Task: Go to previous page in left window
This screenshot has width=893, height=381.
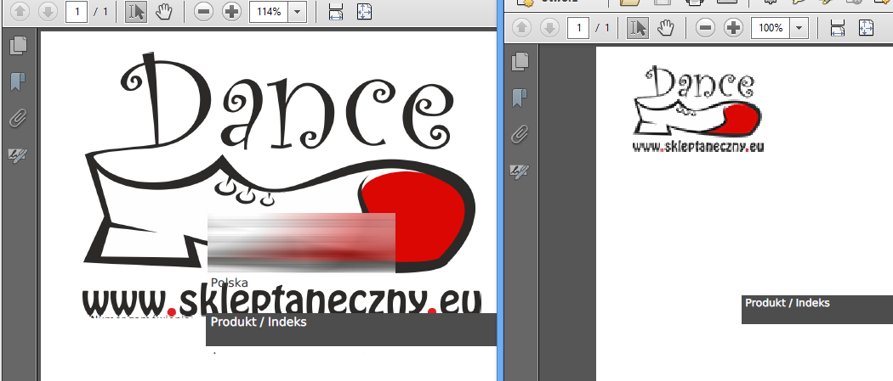Action: tap(20, 12)
